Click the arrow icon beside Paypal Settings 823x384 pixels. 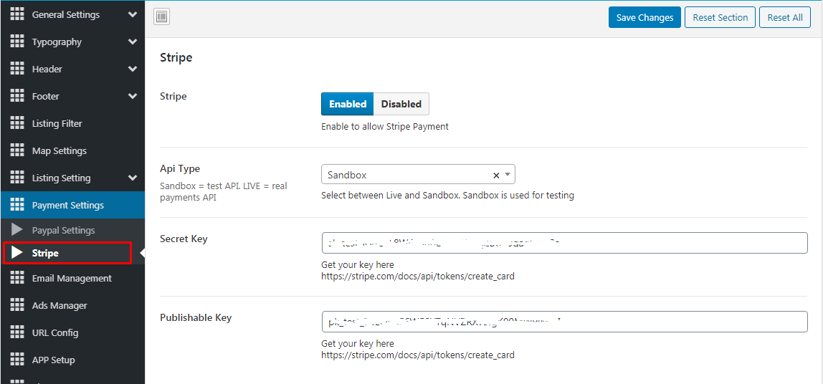tap(17, 230)
